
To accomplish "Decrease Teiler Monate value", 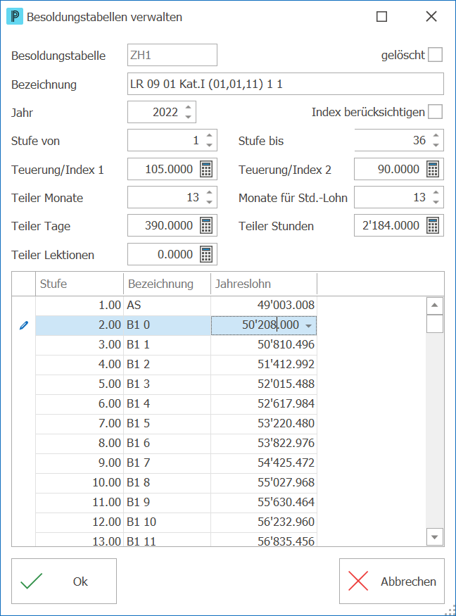I will click(x=209, y=202).
